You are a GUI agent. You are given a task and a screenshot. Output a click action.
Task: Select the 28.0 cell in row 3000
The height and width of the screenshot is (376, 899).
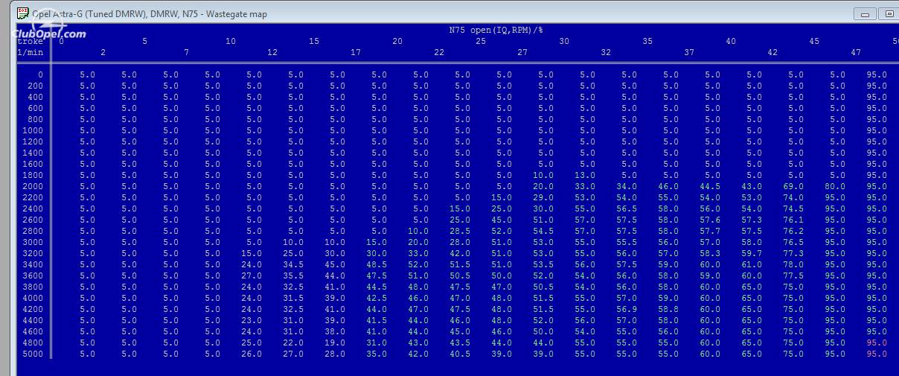[x=460, y=243]
